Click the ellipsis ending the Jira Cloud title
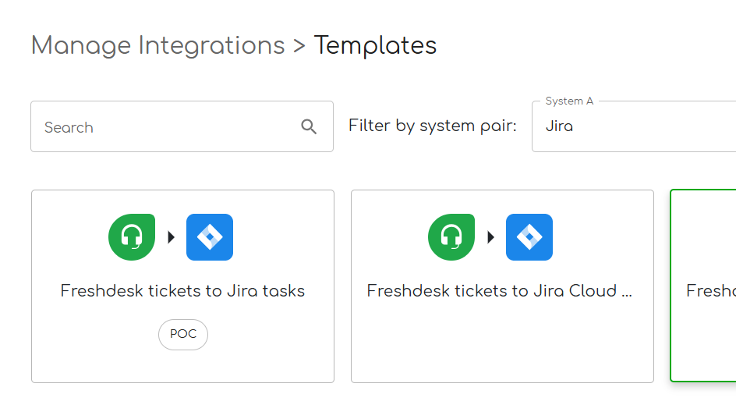This screenshot has width=736, height=419. [626, 293]
